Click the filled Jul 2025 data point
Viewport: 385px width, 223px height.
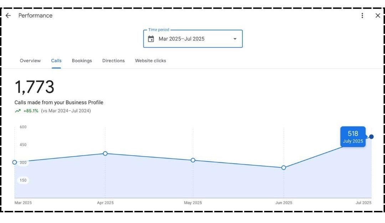[371, 137]
